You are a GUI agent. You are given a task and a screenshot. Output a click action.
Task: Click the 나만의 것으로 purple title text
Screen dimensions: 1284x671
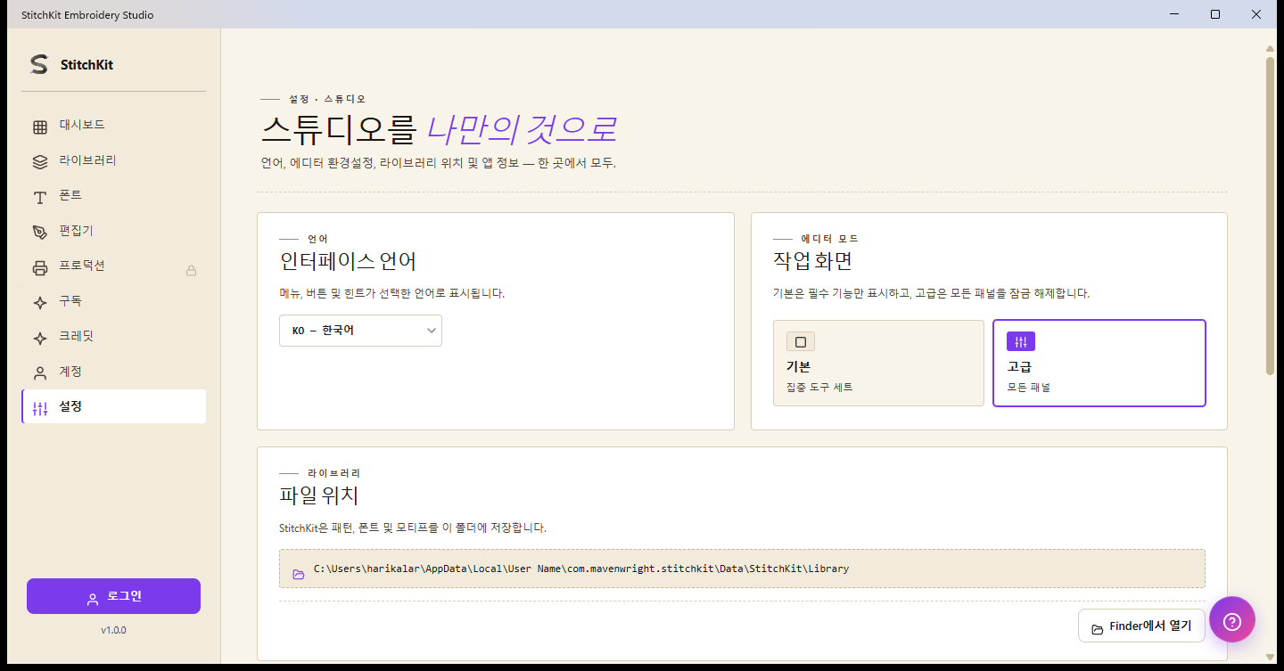(521, 130)
